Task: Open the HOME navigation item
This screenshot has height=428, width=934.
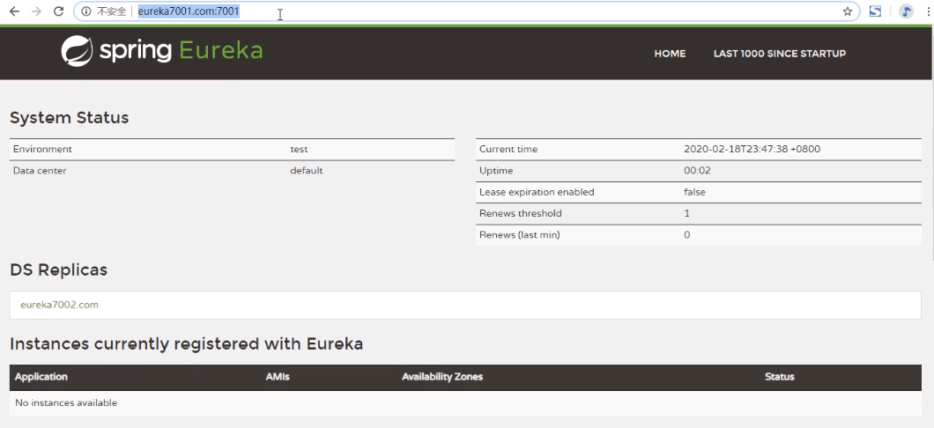Action: [670, 54]
